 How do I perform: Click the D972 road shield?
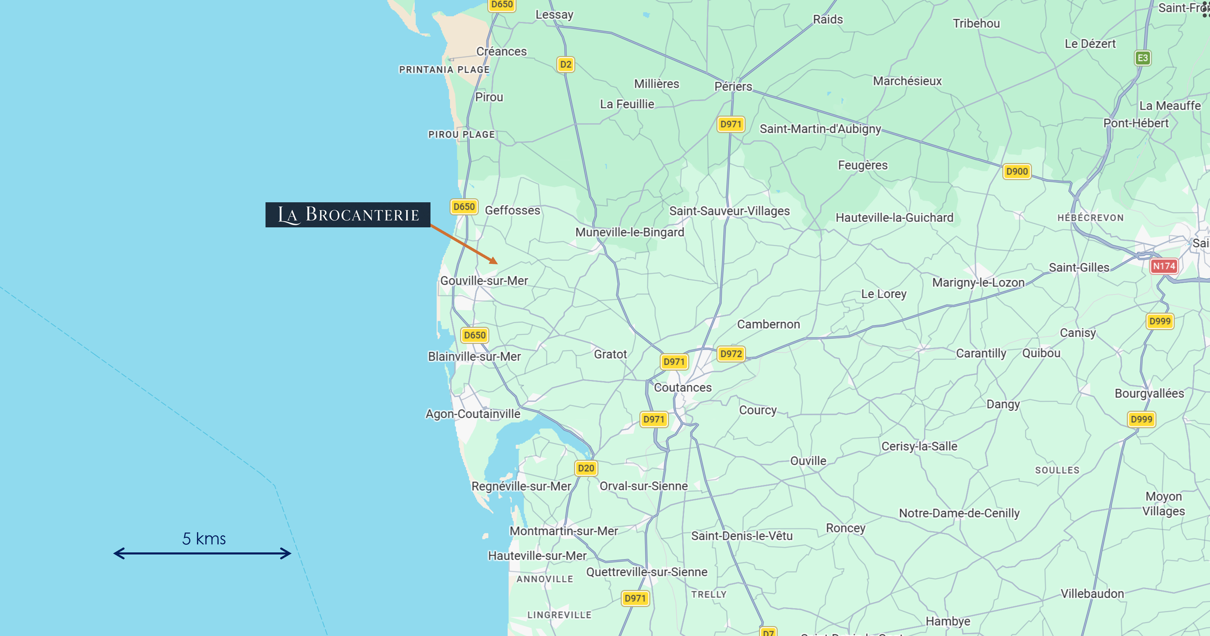(x=731, y=354)
